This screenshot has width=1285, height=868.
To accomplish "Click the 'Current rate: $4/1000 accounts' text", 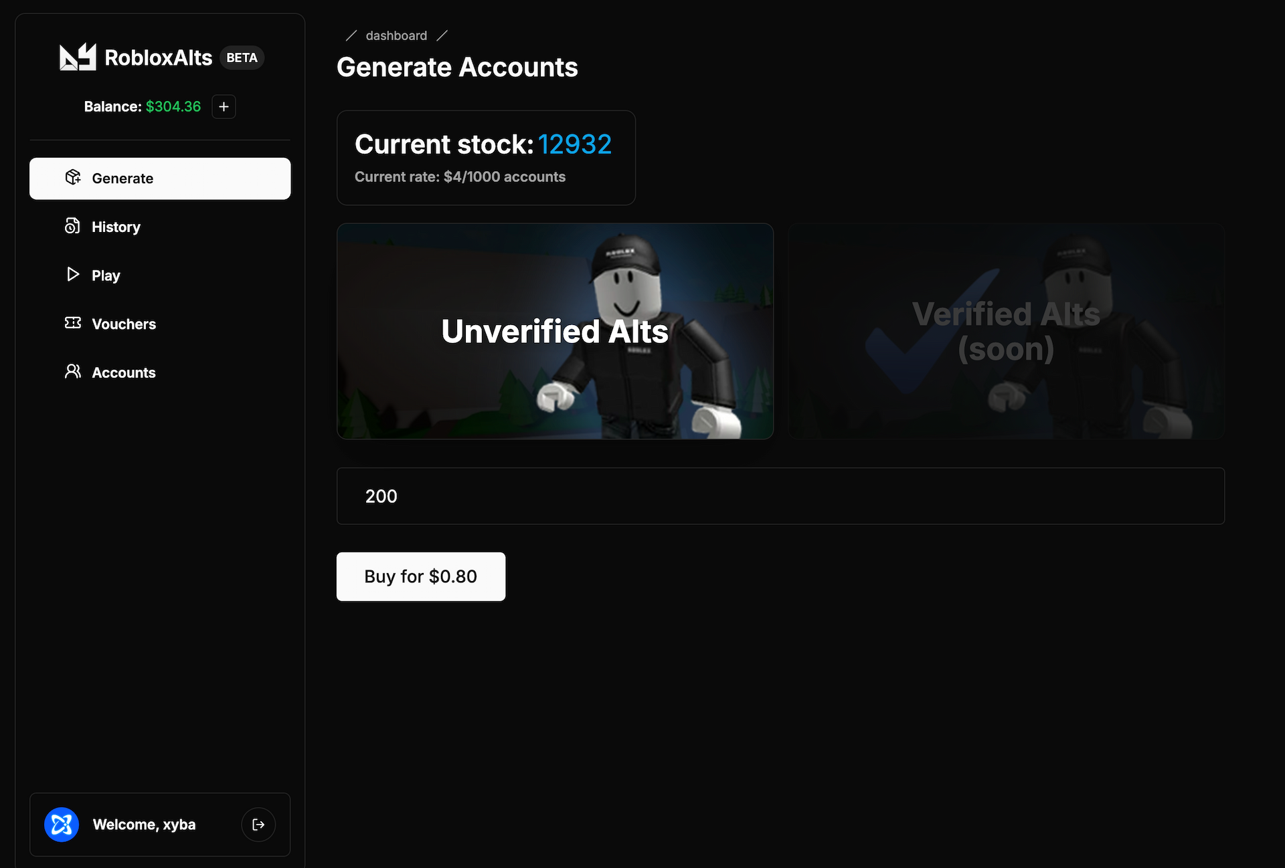I will [460, 177].
